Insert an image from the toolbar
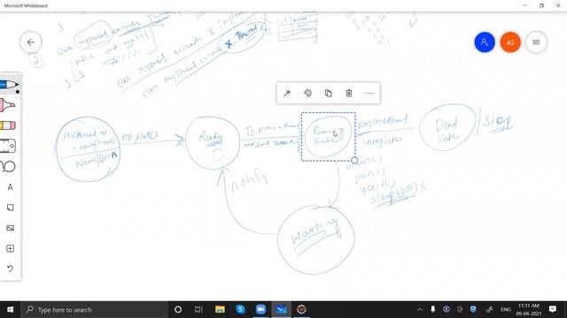567x318 pixels. [x=10, y=228]
